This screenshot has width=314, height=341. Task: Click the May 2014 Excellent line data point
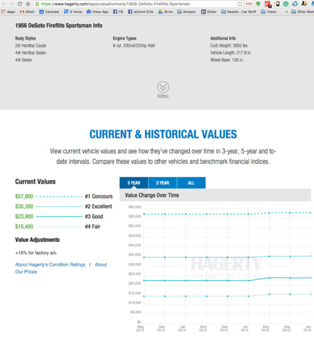pyautogui.click(x=207, y=257)
